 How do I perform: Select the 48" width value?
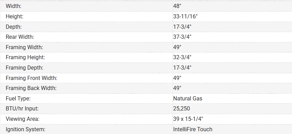(177, 6)
